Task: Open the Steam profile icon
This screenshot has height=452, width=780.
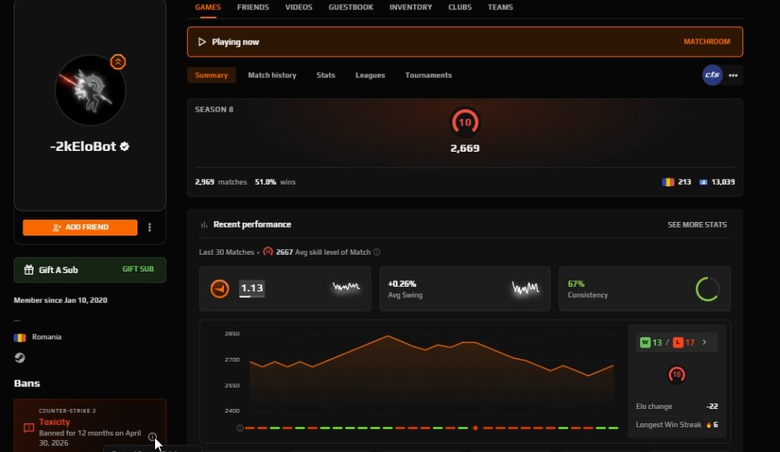Action: coord(19,358)
